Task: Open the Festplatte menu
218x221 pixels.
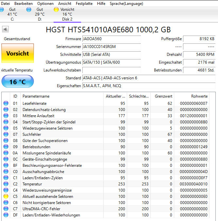Action: coord(84,4)
